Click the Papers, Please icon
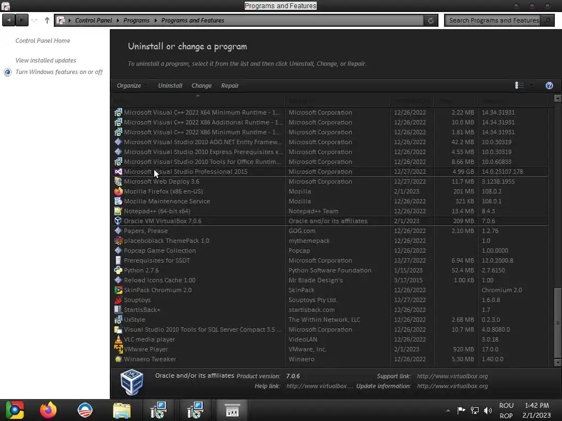 click(x=118, y=231)
